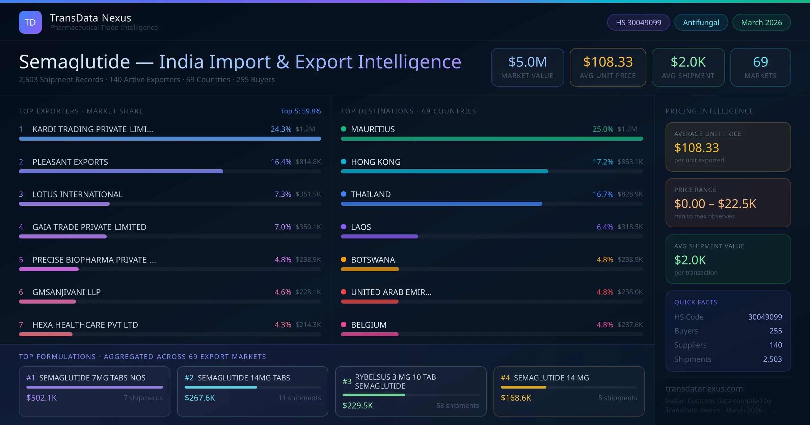
Task: Click the 69 Markets stat card
Action: pyautogui.click(x=760, y=67)
